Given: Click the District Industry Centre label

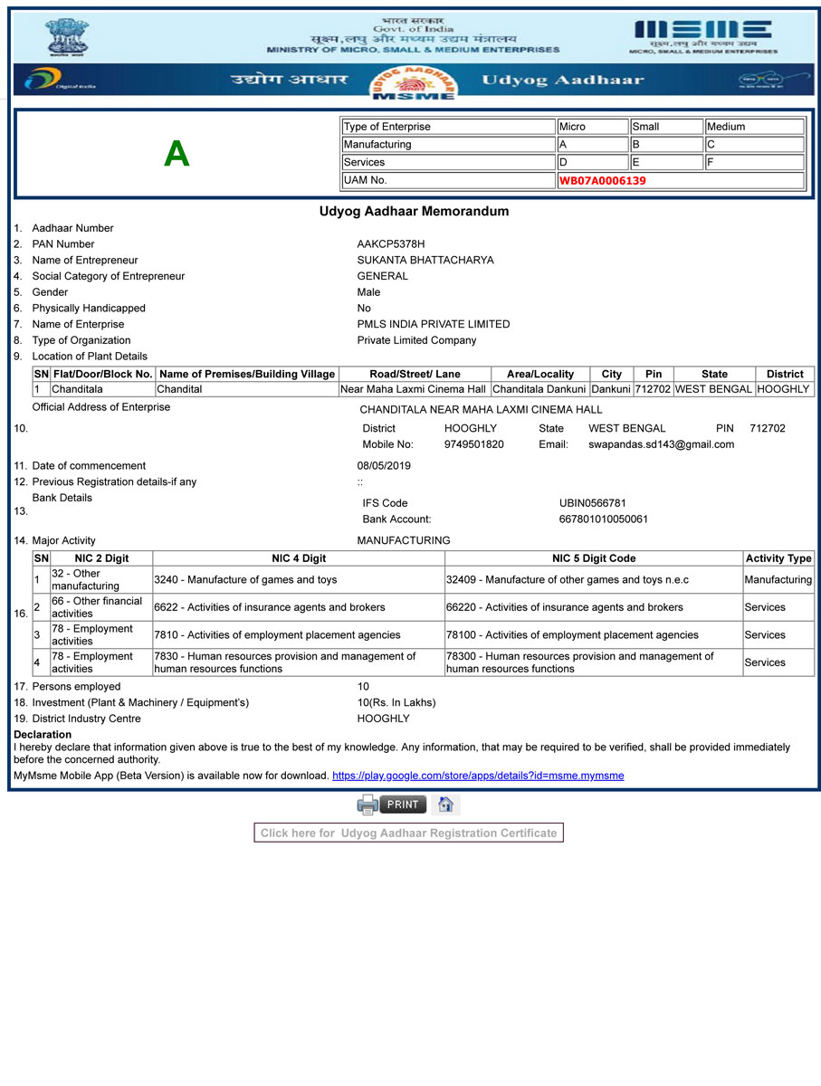Looking at the screenshot, I should point(87,719).
